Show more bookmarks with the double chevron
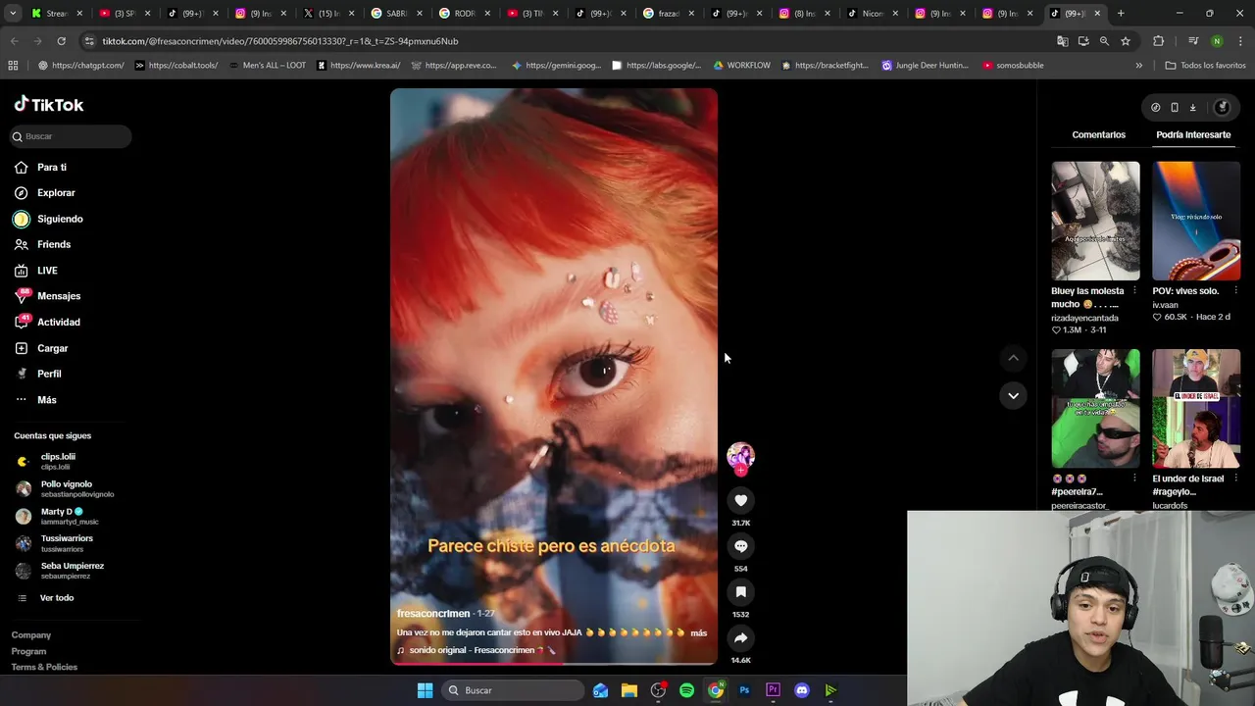1255x706 pixels. (1138, 66)
